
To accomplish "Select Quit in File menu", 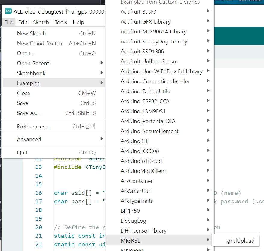I will [x=54, y=153].
